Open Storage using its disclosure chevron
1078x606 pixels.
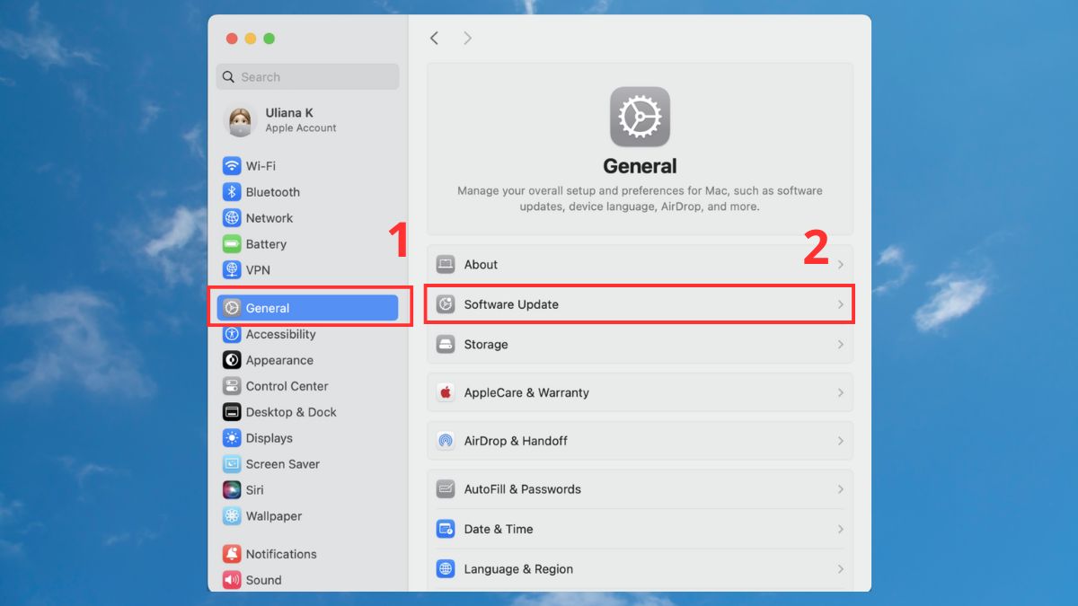(x=841, y=344)
